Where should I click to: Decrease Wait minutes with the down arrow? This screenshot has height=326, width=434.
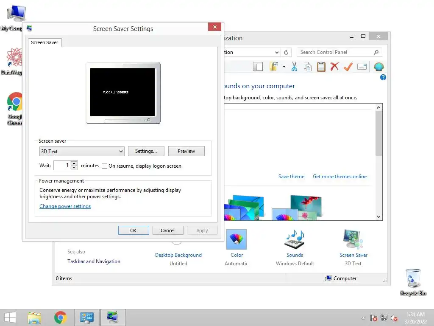(x=74, y=167)
